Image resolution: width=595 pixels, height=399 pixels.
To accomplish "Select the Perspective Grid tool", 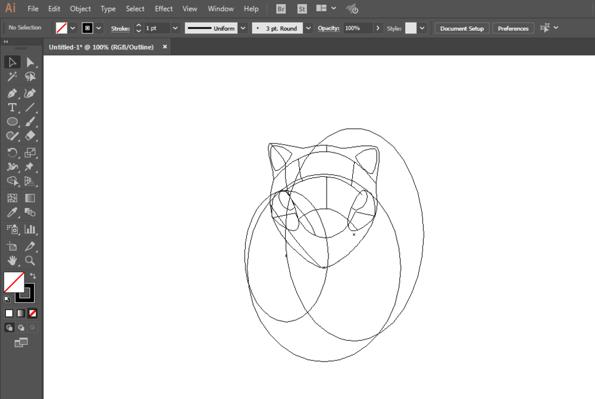I will pyautogui.click(x=30, y=181).
